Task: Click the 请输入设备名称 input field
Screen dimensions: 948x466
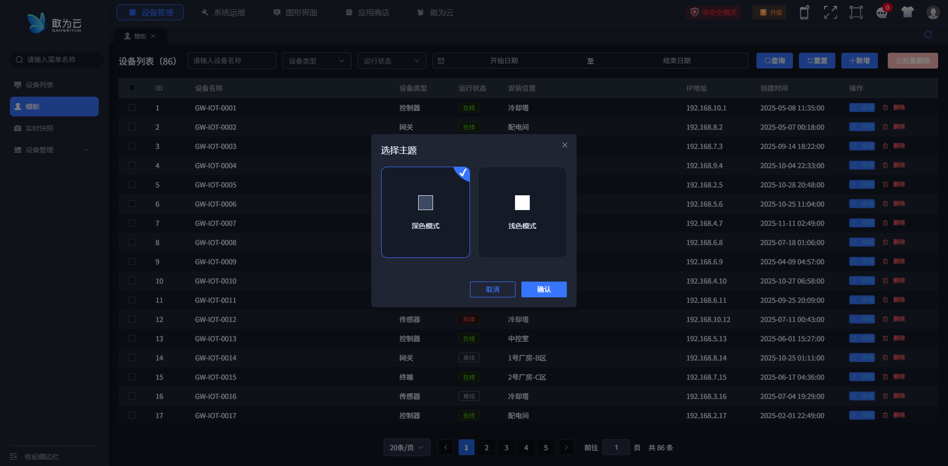Action: (x=232, y=61)
